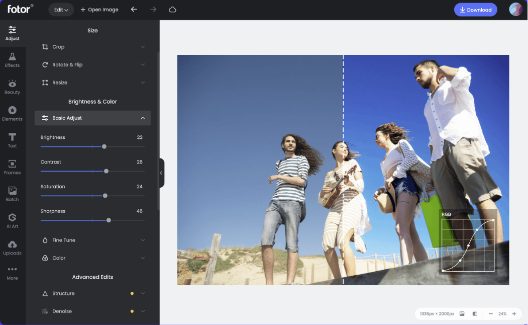
Task: Open the Effects panel in sidebar
Action: pos(12,60)
